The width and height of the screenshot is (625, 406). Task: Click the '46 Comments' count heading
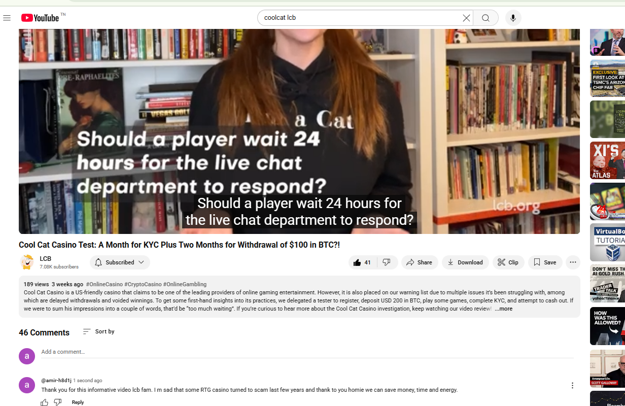pyautogui.click(x=44, y=332)
